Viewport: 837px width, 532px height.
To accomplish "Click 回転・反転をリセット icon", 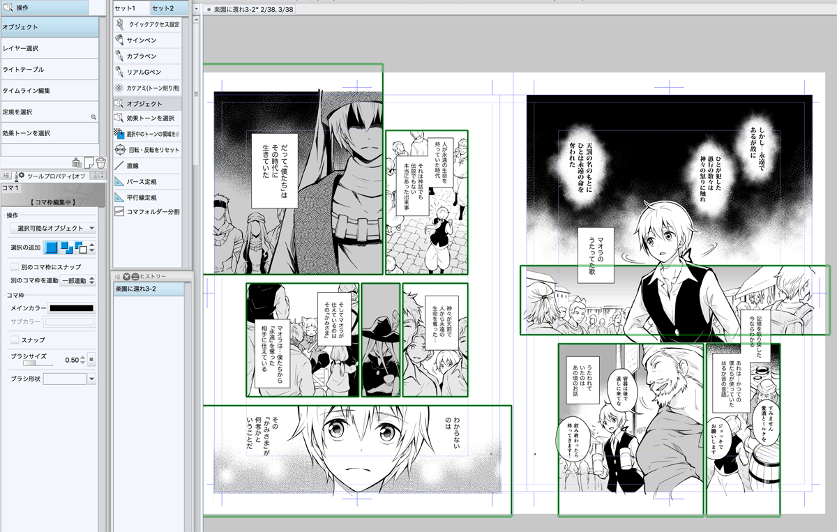I will tap(119, 149).
